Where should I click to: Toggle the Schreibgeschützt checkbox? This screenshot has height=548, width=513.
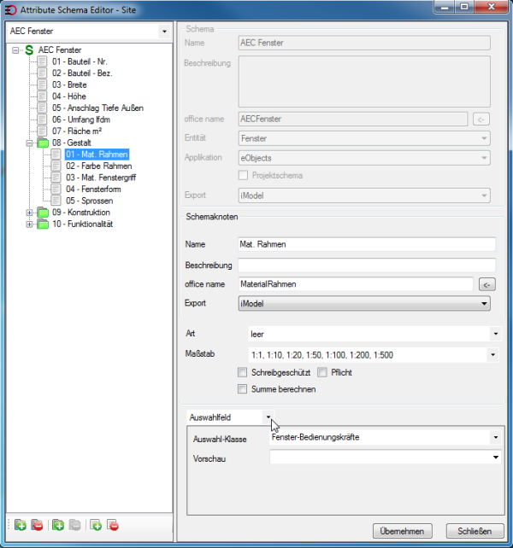[242, 372]
